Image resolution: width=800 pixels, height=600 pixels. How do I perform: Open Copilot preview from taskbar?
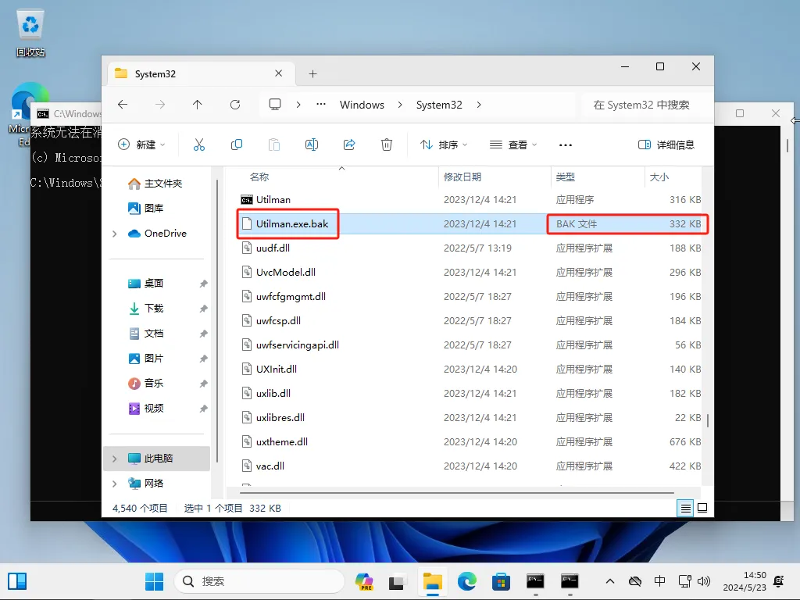tap(364, 581)
